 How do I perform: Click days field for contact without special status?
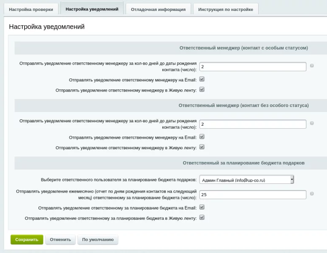click(252, 124)
